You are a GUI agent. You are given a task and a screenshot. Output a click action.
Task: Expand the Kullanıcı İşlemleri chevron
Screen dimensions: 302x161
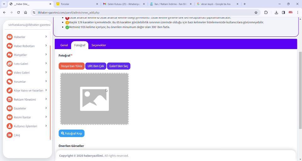(x=46, y=126)
